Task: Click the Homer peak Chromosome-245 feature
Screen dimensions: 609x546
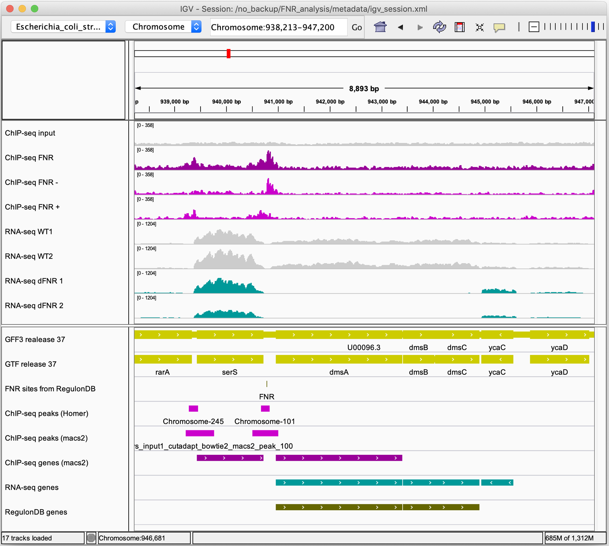Action: pyautogui.click(x=193, y=408)
